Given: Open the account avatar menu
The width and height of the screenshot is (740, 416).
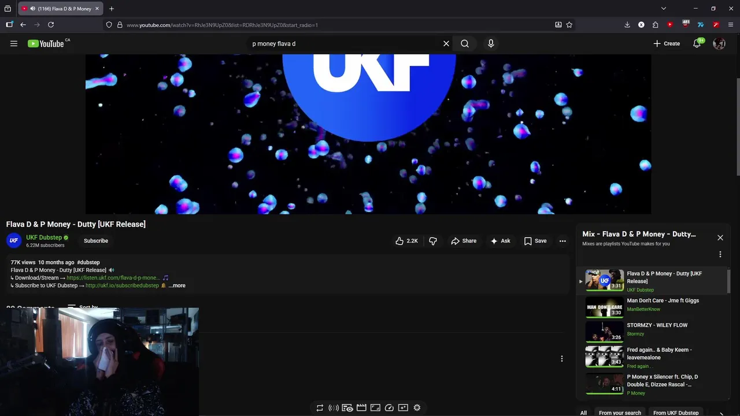Looking at the screenshot, I should coord(719,43).
